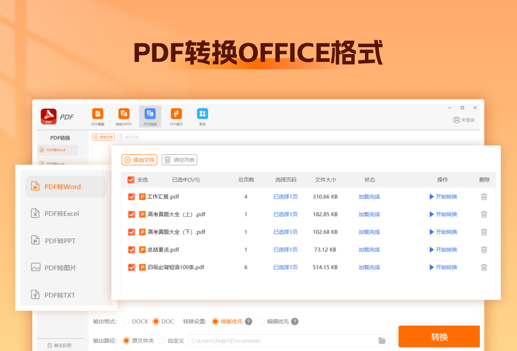The height and width of the screenshot is (351, 517).
Task: Click the 总页数 column header
Action: pos(246,180)
